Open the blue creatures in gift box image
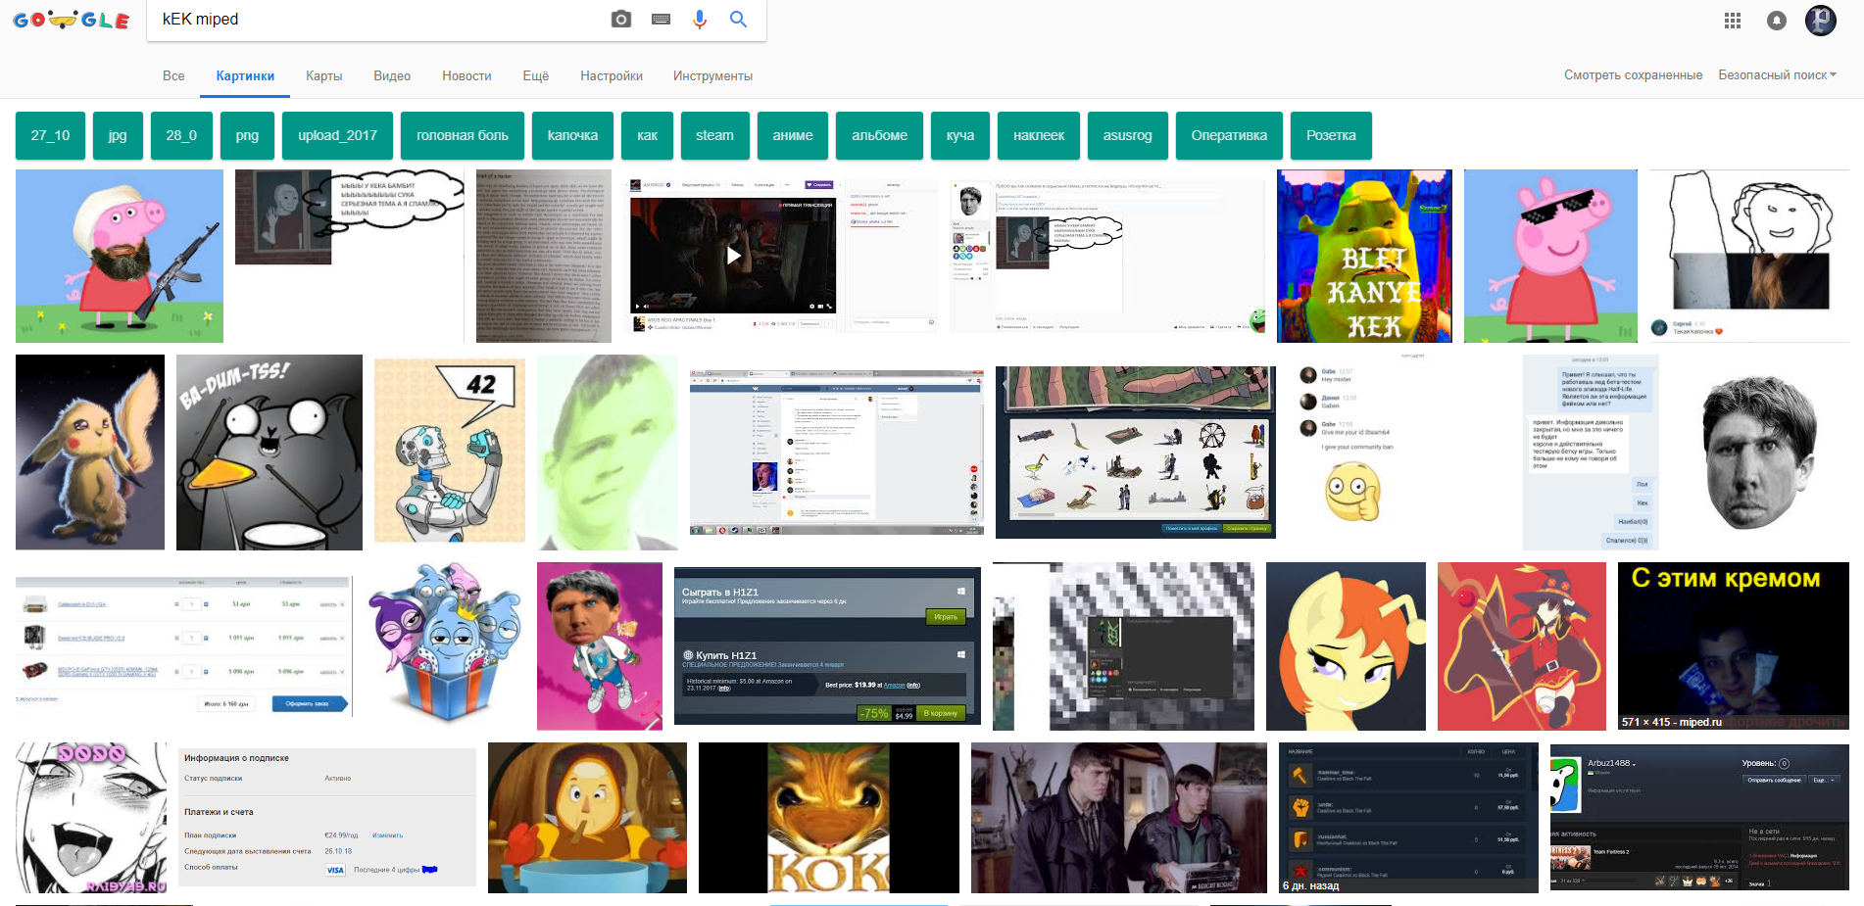Viewport: 1864px width, 906px height. coord(445,646)
